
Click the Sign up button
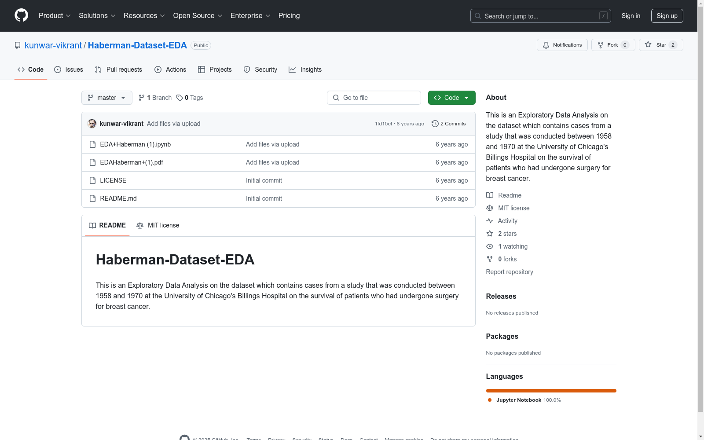(x=667, y=16)
